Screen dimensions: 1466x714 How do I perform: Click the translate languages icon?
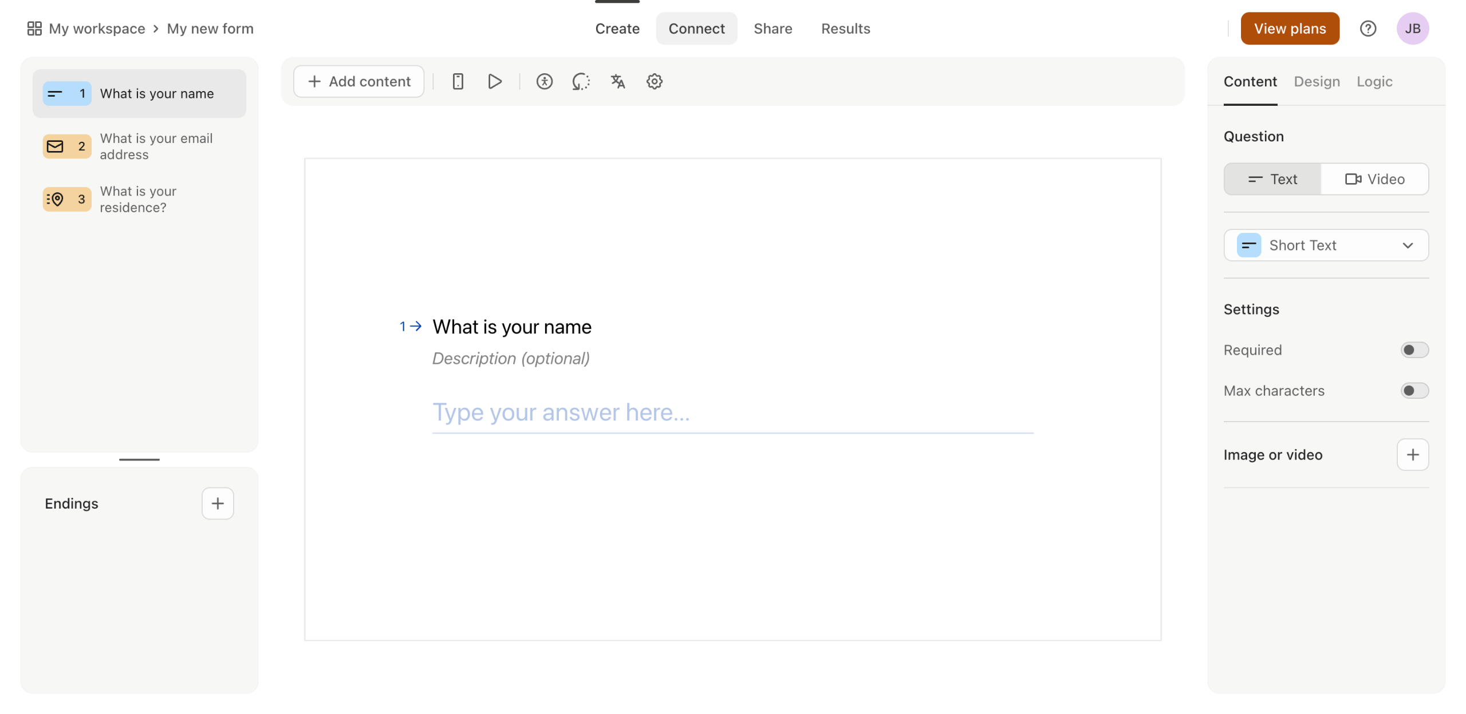617,81
